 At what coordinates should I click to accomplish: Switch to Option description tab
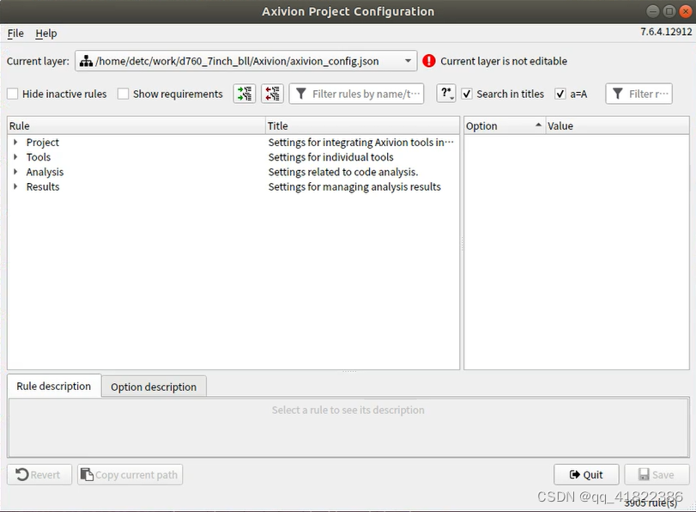[x=154, y=387]
